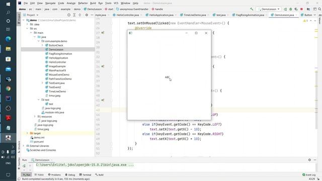The height and width of the screenshot is (181, 322).
Task: Switch to TimeLineDemo.java tab
Action: pyautogui.click(x=195, y=15)
